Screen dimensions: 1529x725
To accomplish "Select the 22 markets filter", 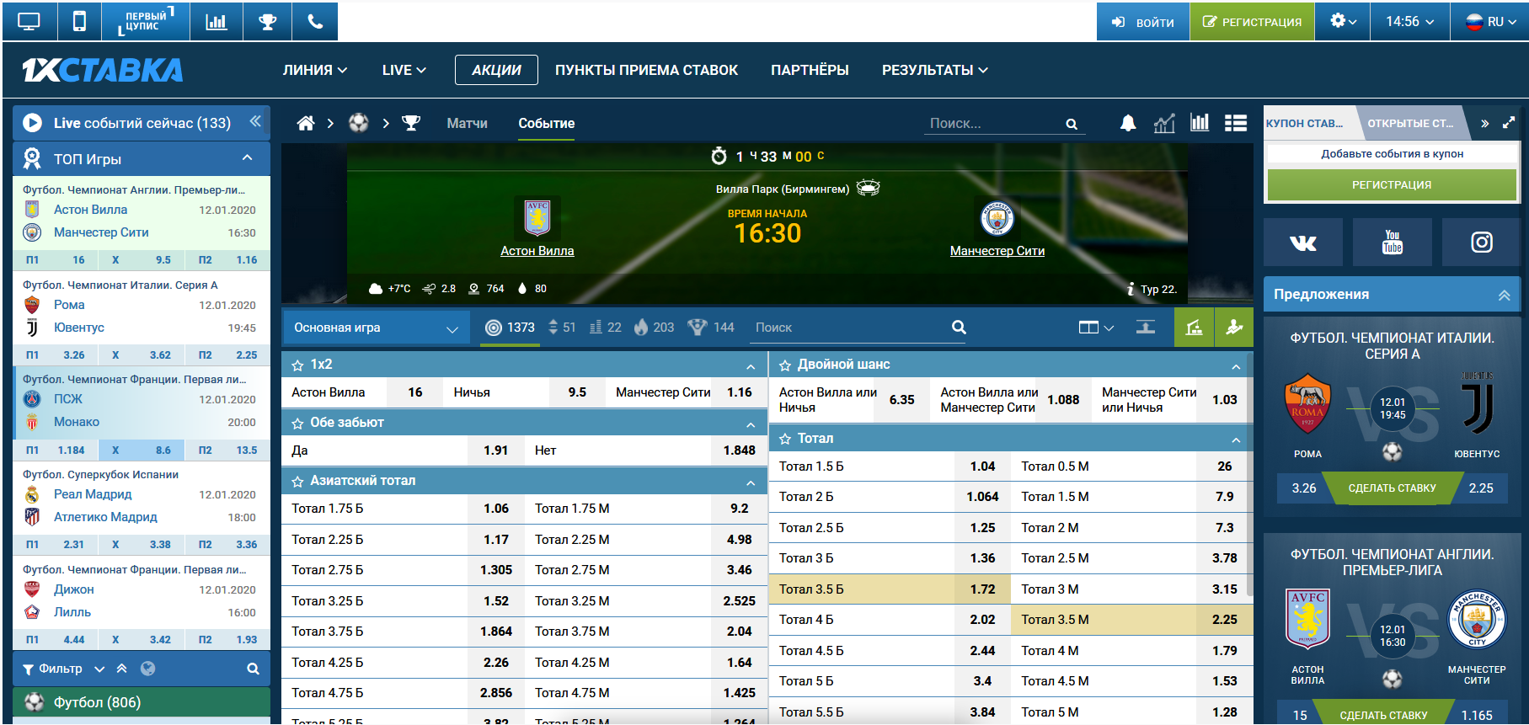I will tap(606, 328).
